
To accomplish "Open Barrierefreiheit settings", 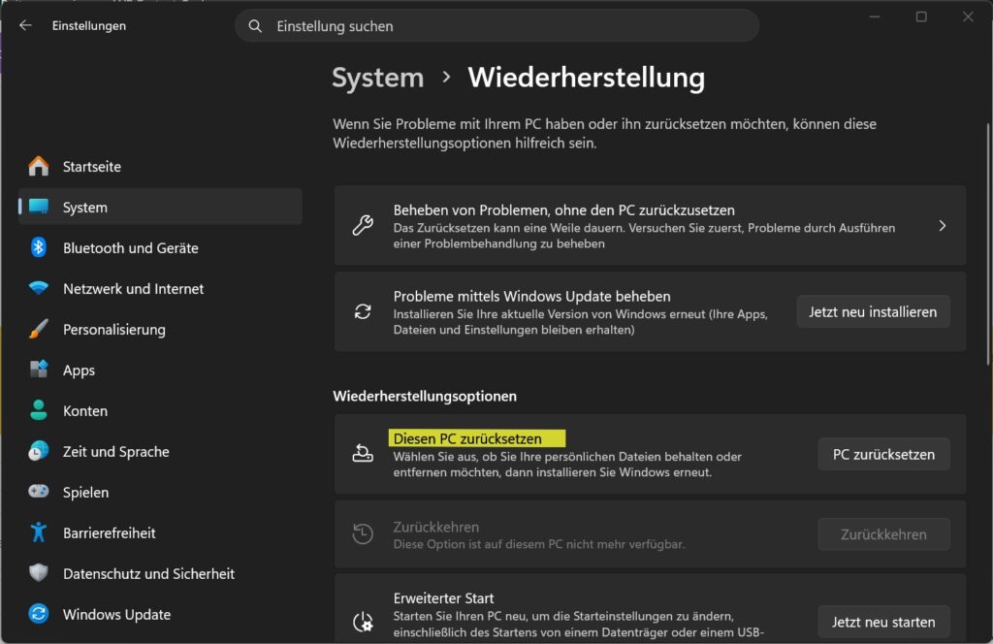I will coord(161,532).
